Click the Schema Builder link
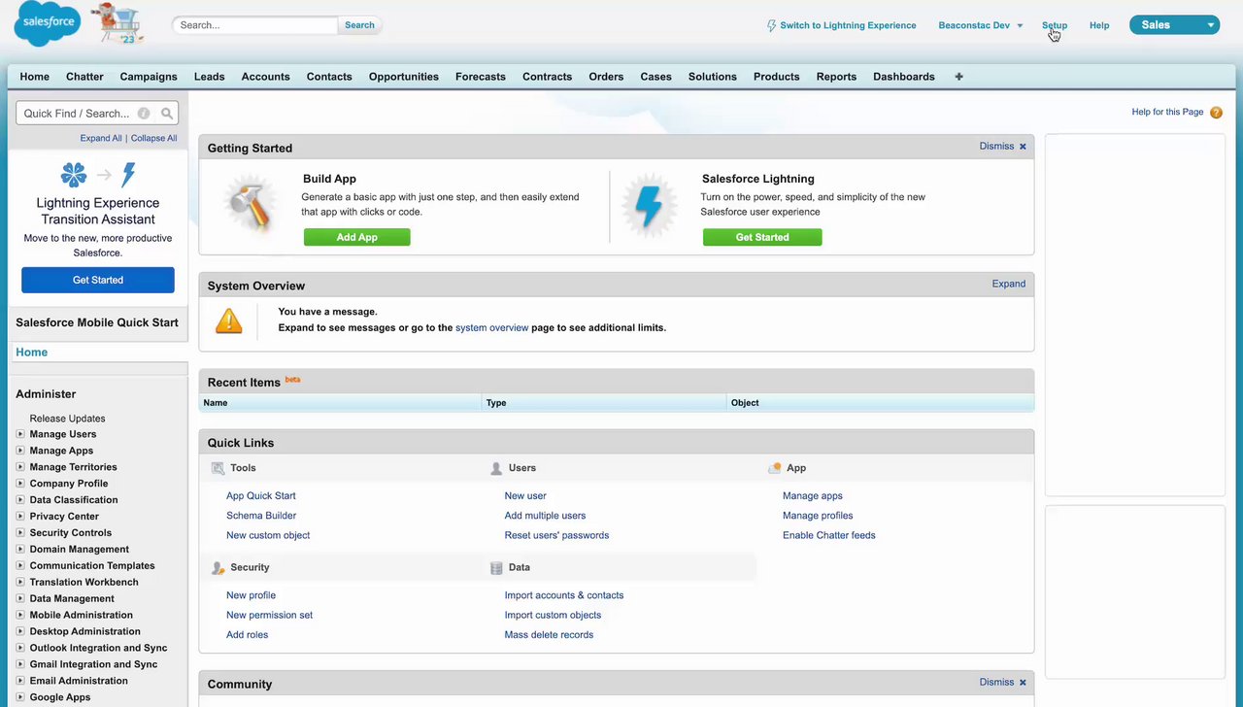 tap(261, 516)
